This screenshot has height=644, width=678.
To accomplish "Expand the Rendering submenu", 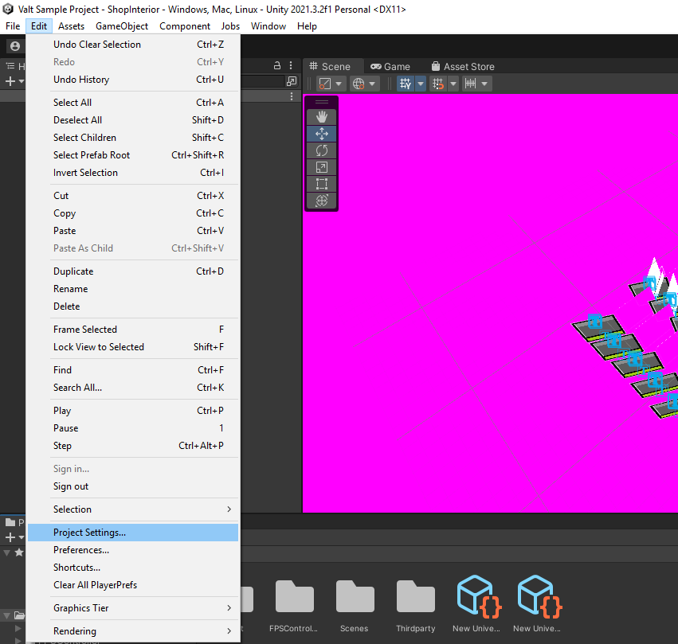I will [x=133, y=631].
